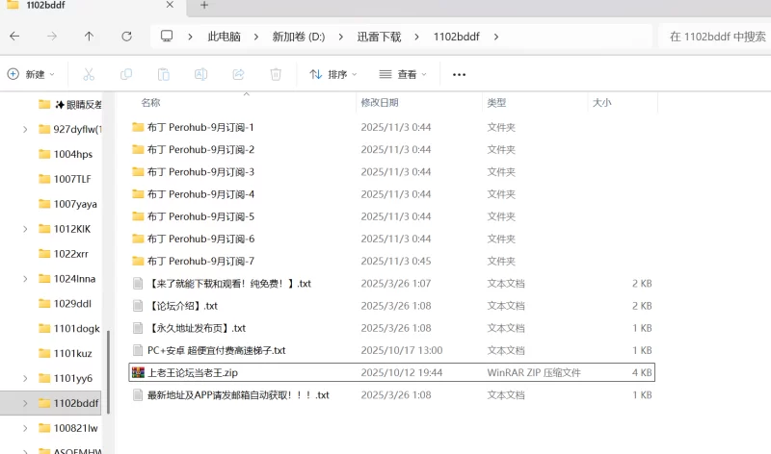Refresh the current folder view
Screen dimensions: 771x454
126,37
